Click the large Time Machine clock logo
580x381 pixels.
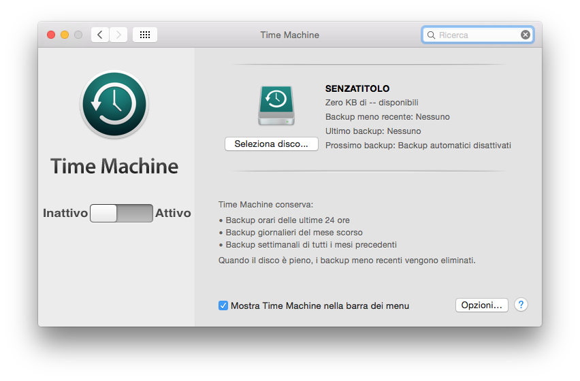click(x=114, y=104)
